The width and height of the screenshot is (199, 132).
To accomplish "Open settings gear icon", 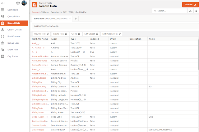I will (x=18, y=3).
